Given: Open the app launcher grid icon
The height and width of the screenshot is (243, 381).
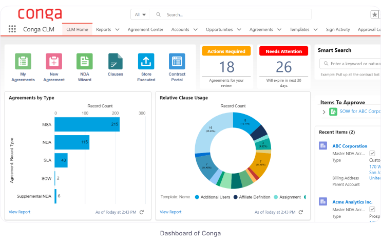Looking at the screenshot, I should [x=12, y=29].
